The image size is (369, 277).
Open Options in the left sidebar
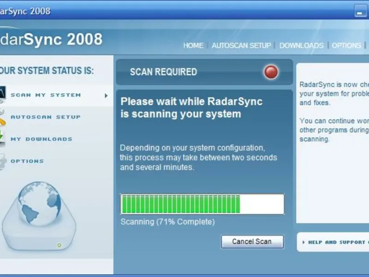click(x=27, y=161)
